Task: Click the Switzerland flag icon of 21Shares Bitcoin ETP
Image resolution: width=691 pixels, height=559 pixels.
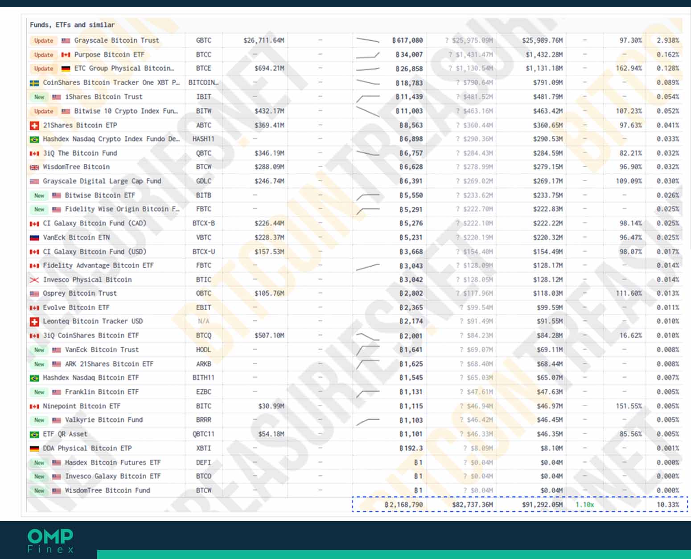Action: click(x=34, y=126)
